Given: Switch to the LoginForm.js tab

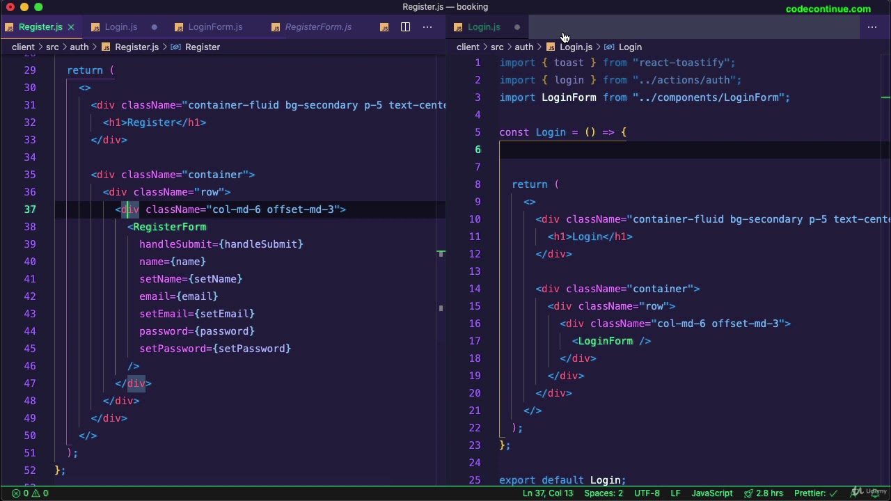Looking at the screenshot, I should pos(215,27).
